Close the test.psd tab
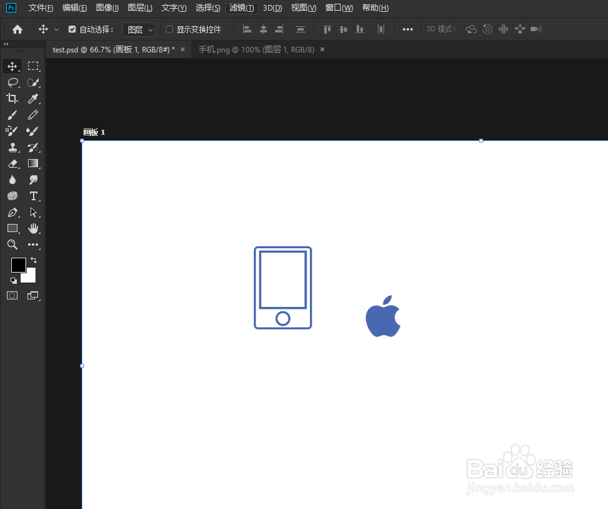This screenshot has width=608, height=509. pos(183,50)
